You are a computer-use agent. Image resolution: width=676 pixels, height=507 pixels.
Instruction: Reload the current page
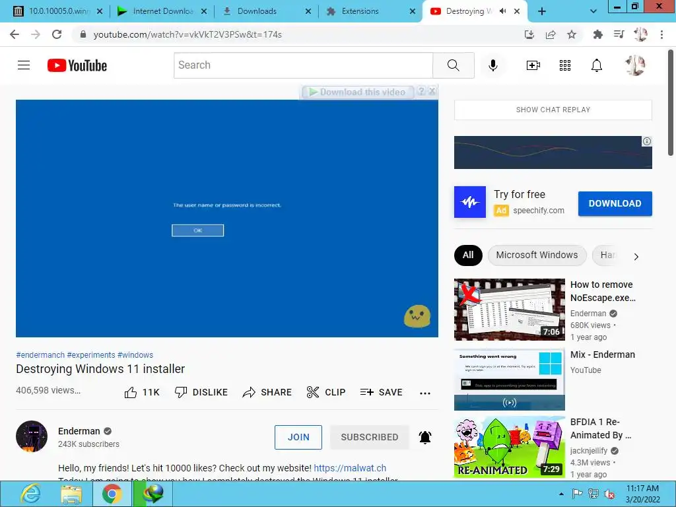click(x=57, y=34)
